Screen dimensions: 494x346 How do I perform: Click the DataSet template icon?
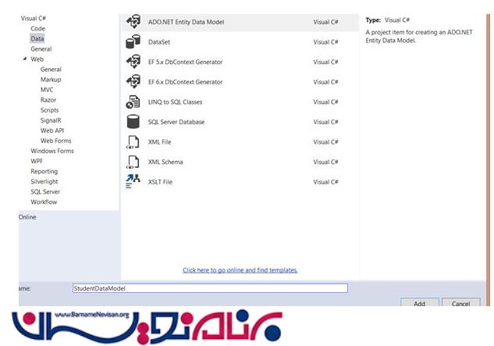133,41
